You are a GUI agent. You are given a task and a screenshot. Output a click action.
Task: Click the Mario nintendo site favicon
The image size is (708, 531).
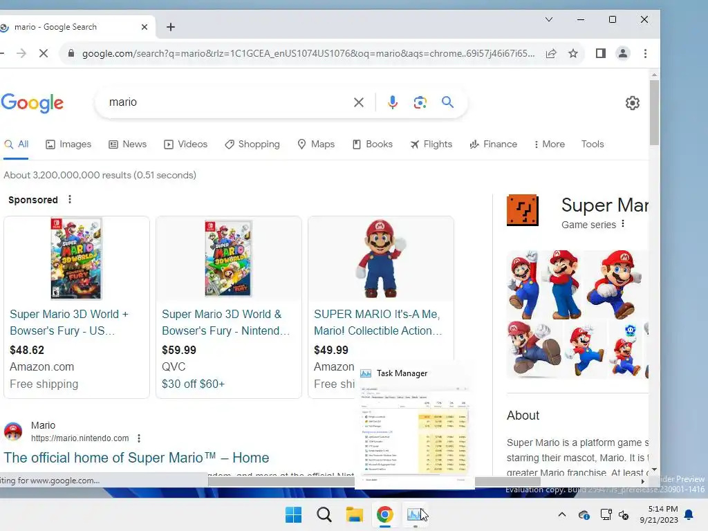(13, 431)
